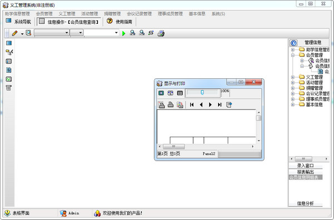Switch to 信息操作-【会员信息查询】 tab
The image size is (334, 220).
(69, 22)
